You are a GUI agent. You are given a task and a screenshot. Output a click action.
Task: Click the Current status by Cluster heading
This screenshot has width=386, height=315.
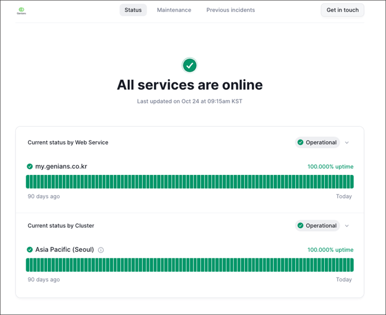tap(61, 225)
